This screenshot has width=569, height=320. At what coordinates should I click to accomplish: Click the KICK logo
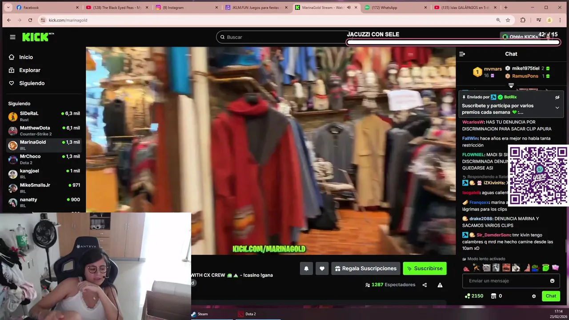(x=38, y=37)
